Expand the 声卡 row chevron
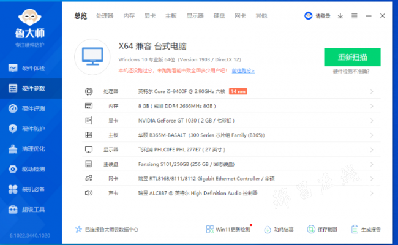This screenshot has height=245, width=398. click(x=372, y=193)
